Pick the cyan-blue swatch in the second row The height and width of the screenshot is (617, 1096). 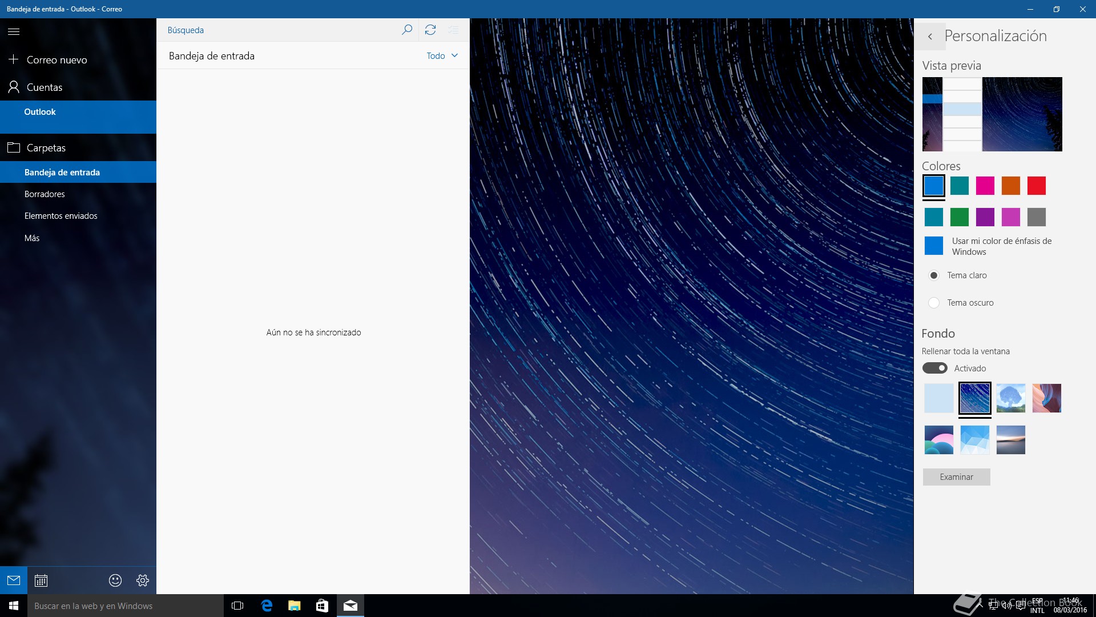pyautogui.click(x=934, y=217)
